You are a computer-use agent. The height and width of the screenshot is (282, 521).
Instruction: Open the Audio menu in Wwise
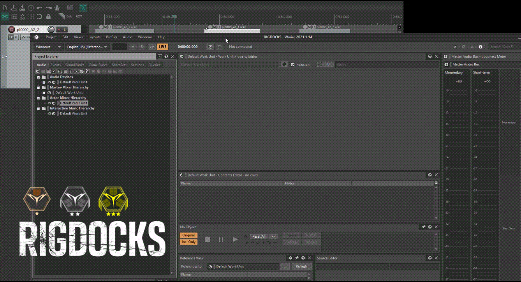tap(128, 37)
